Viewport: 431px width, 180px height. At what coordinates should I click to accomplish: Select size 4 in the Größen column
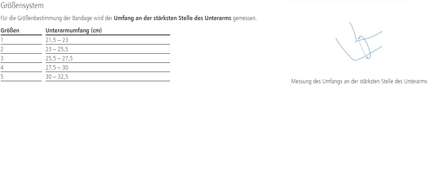click(2, 67)
